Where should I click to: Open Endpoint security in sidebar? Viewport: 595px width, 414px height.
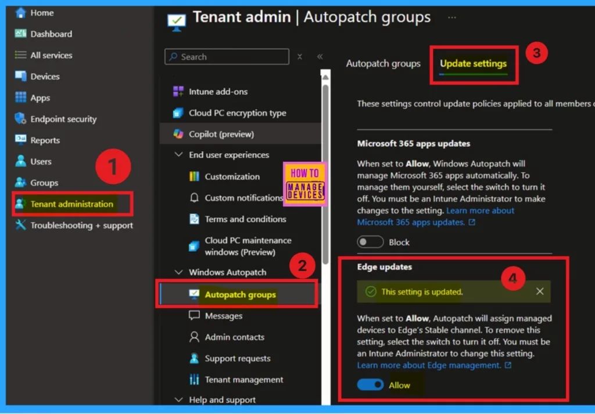coord(63,119)
